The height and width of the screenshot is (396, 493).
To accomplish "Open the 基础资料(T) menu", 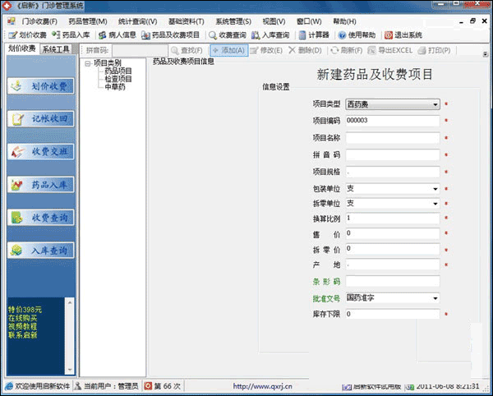I will tap(187, 21).
